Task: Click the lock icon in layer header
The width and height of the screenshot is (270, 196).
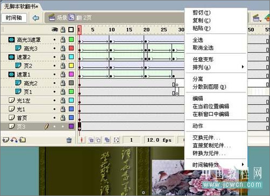Action: [63, 30]
